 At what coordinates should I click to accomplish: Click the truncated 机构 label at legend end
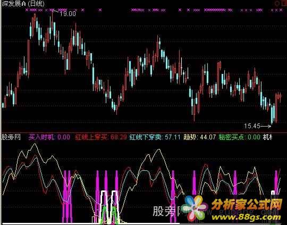(267, 137)
